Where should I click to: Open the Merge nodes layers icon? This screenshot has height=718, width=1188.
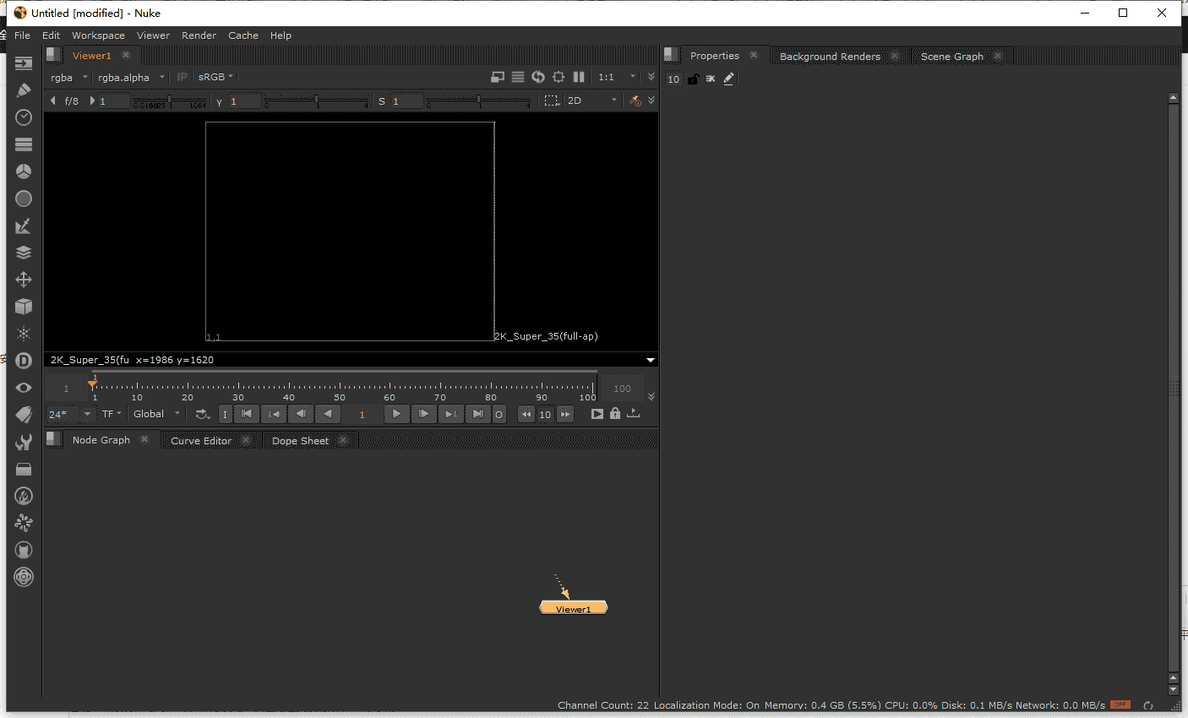click(24, 253)
